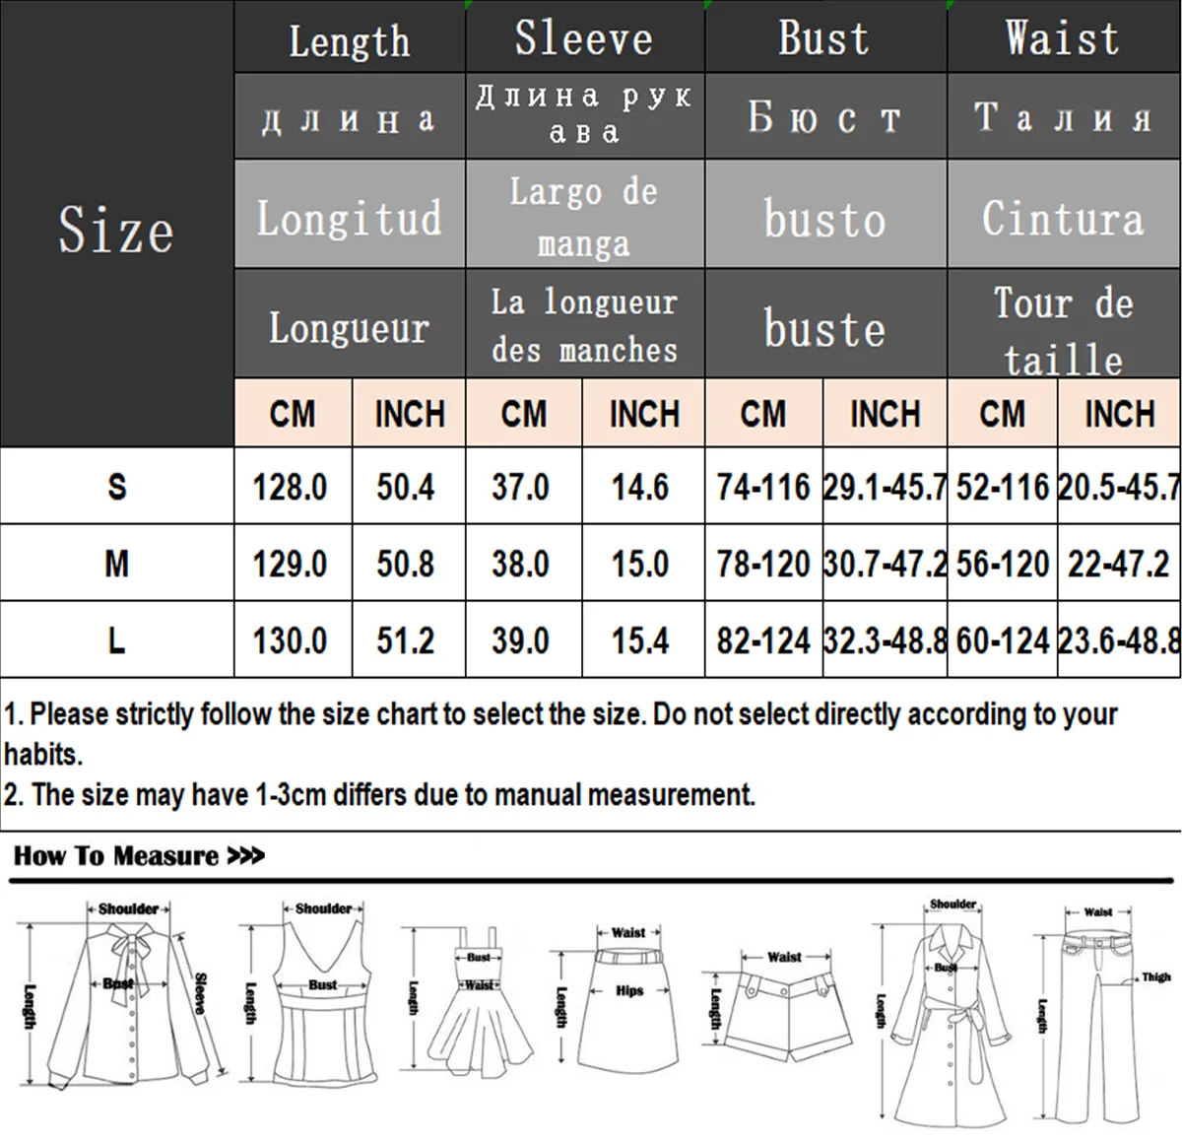Click bust range 74-116

coord(763,486)
